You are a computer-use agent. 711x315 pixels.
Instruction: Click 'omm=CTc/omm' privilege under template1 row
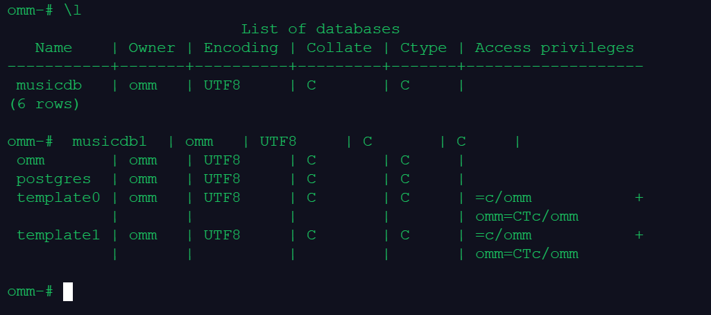click(x=526, y=254)
